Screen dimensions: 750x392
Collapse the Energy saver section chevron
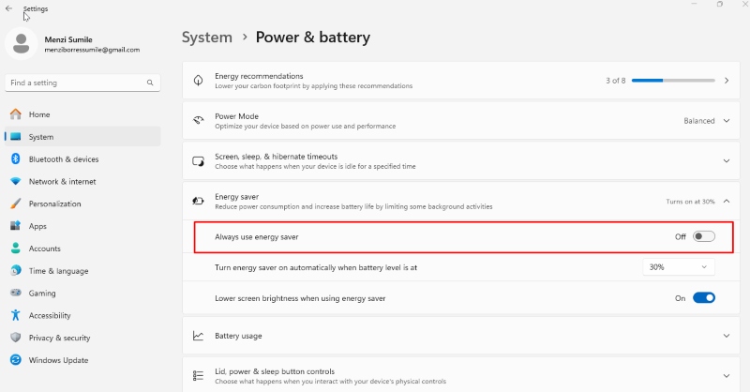click(x=726, y=202)
